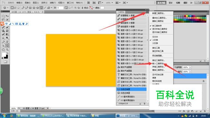Toggle the checked 按工具排序 option
The height and width of the screenshot is (118, 210).
coord(157,26)
